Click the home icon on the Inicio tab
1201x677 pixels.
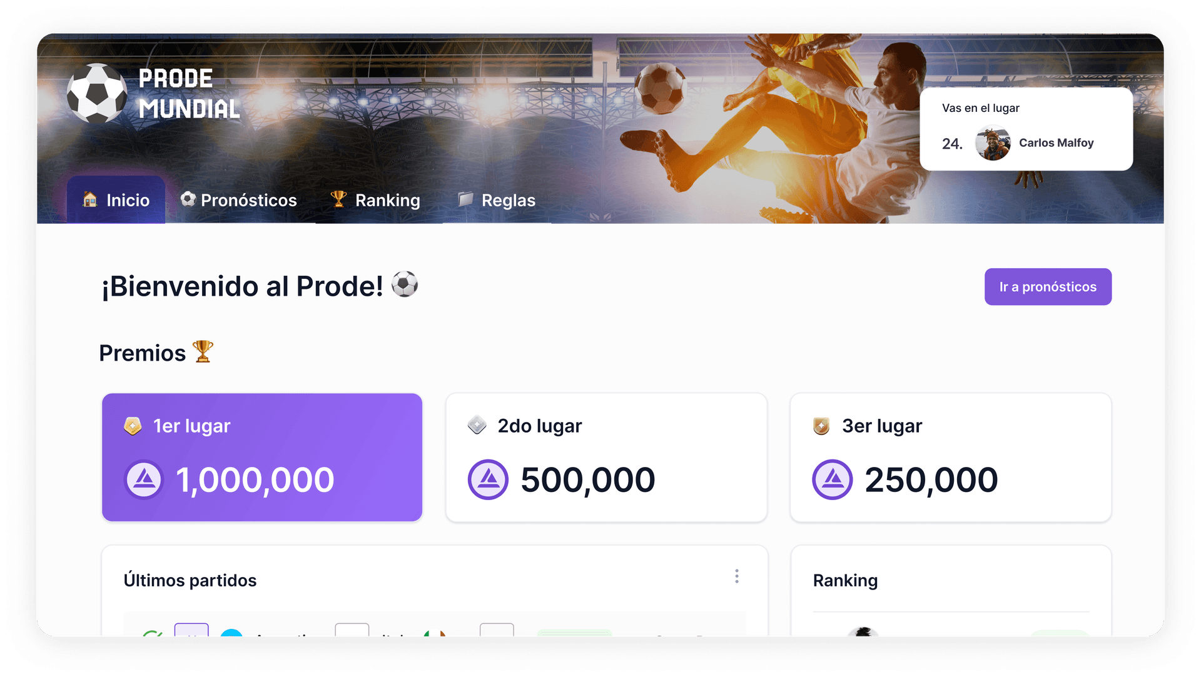(x=90, y=200)
